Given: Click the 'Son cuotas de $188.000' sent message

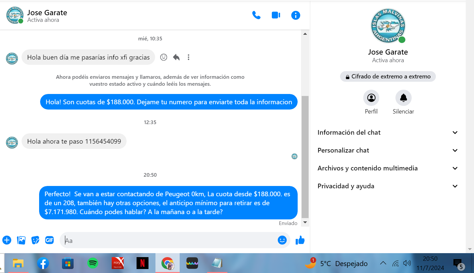Looking at the screenshot, I should pyautogui.click(x=169, y=102).
